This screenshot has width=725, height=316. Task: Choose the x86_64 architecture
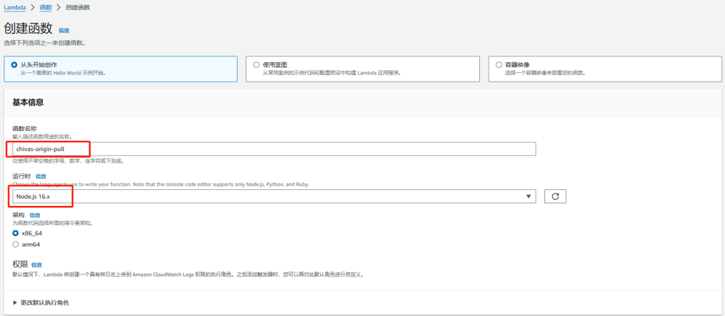pos(15,233)
